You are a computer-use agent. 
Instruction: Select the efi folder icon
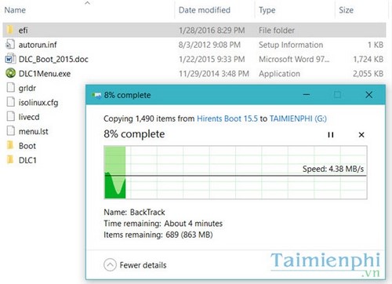(x=10, y=30)
